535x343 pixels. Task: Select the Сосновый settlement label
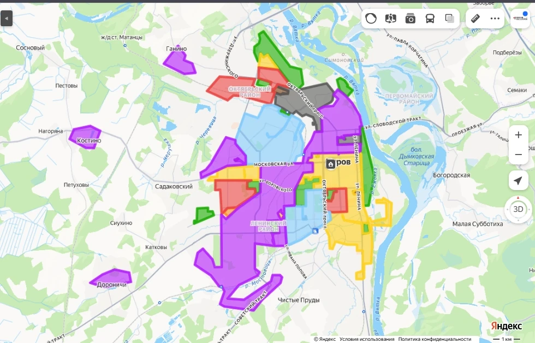coord(31,48)
